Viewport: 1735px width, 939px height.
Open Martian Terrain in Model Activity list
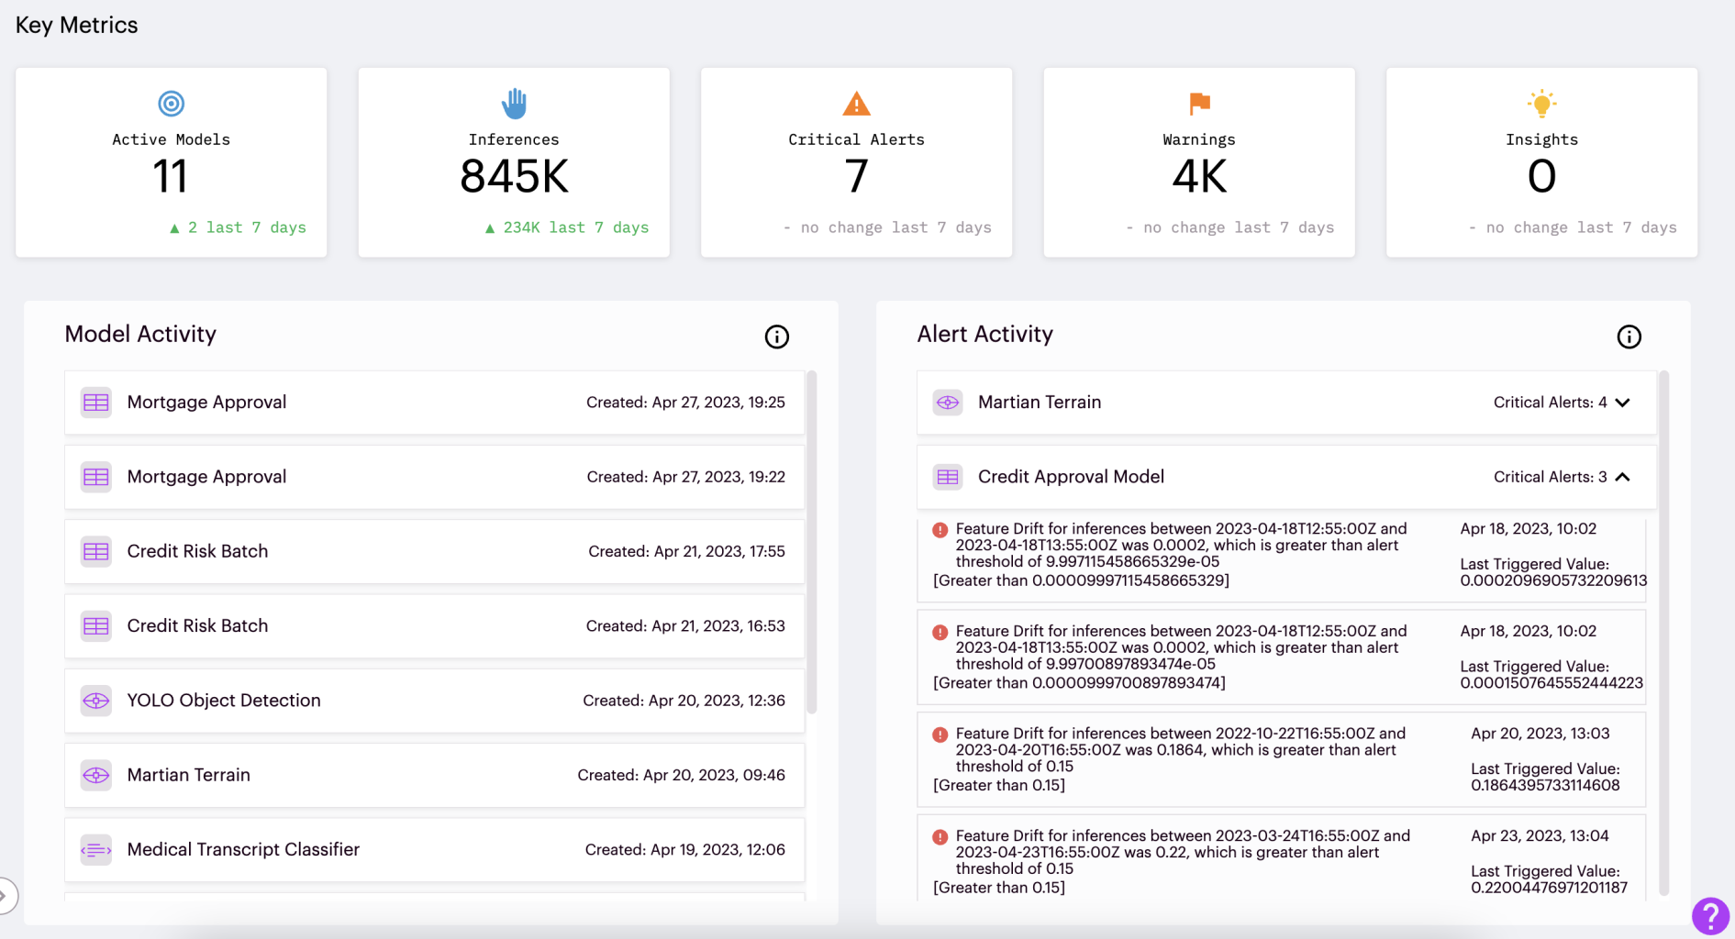(434, 775)
